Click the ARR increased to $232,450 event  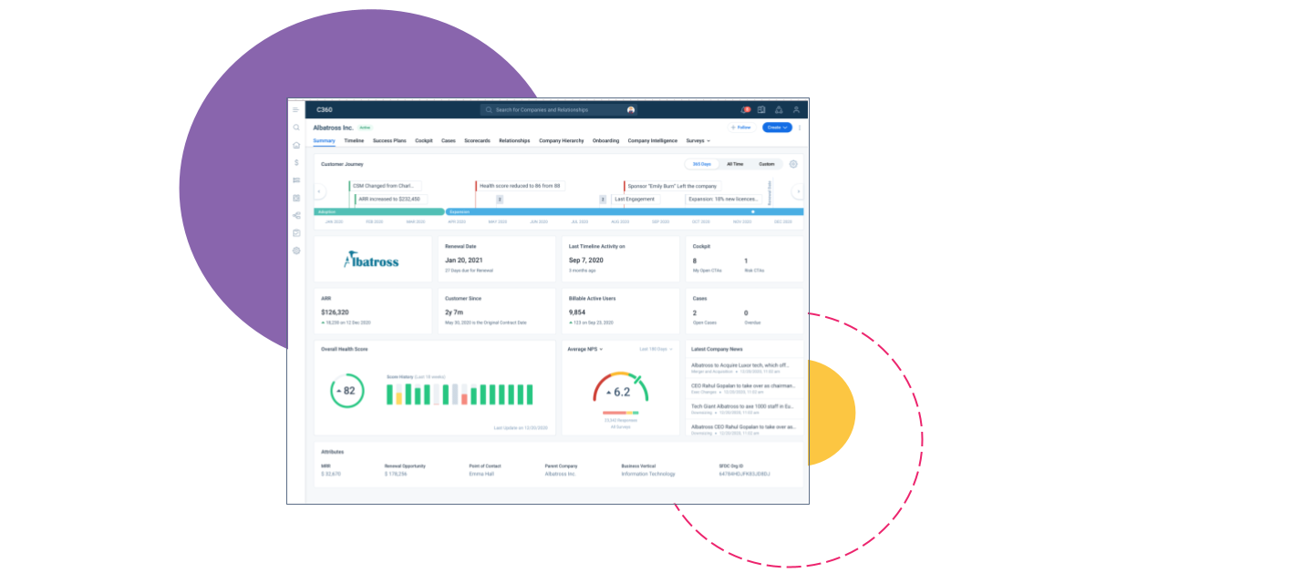389,199
